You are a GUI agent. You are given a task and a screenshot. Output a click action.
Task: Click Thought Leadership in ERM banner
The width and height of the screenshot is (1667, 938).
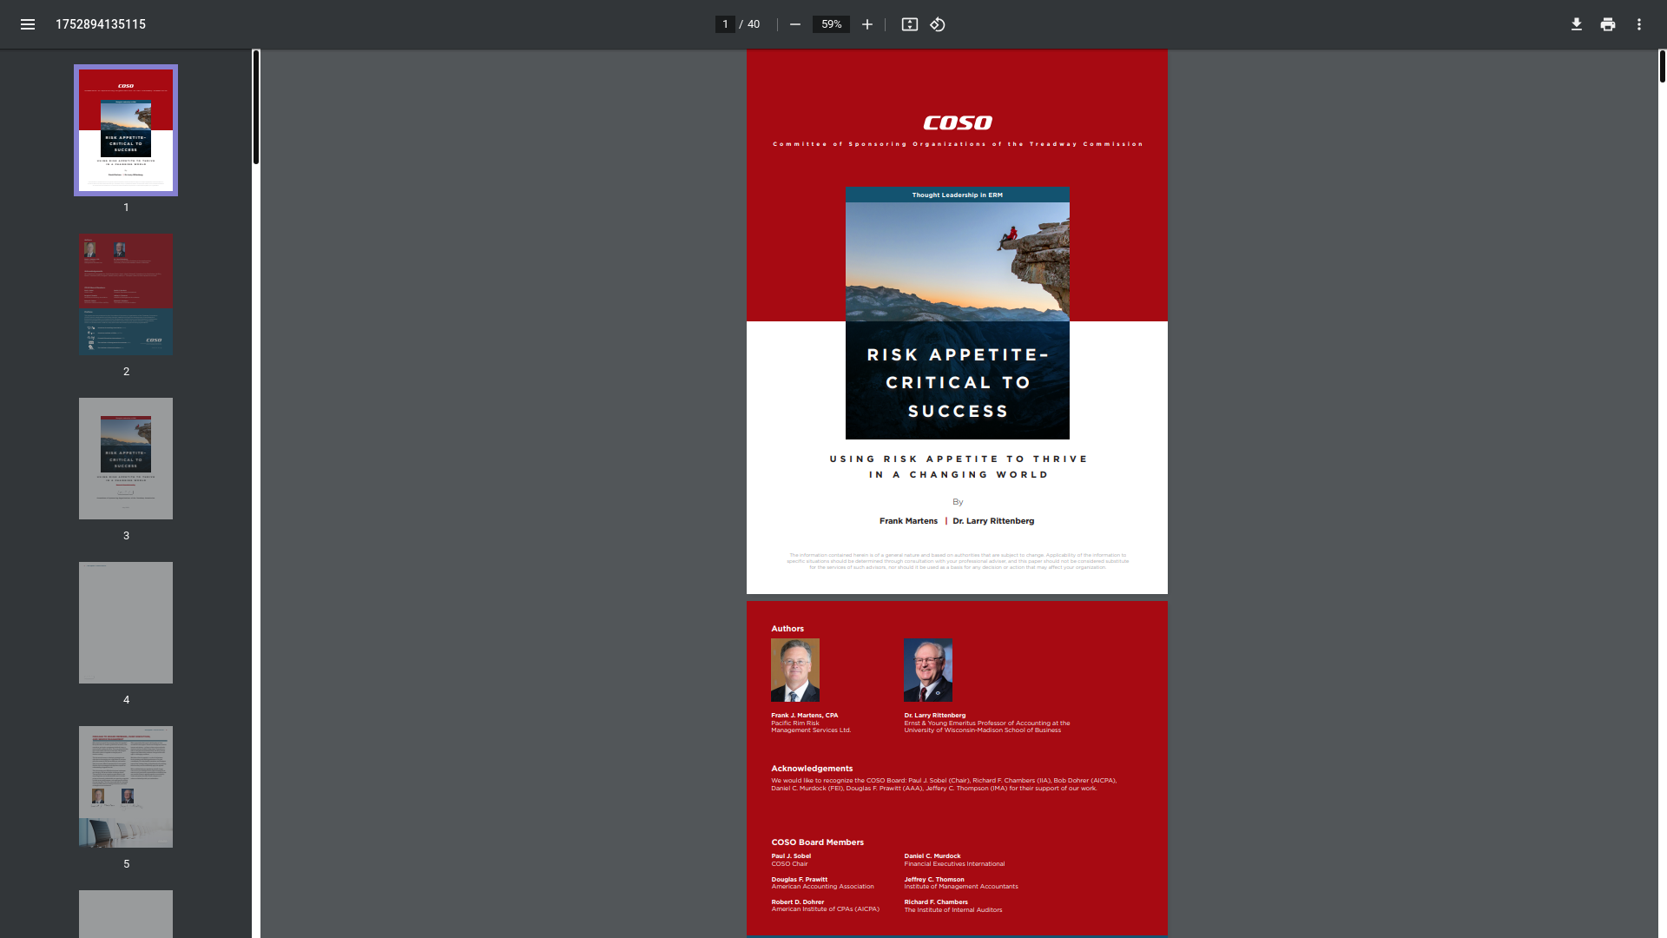[958, 195]
